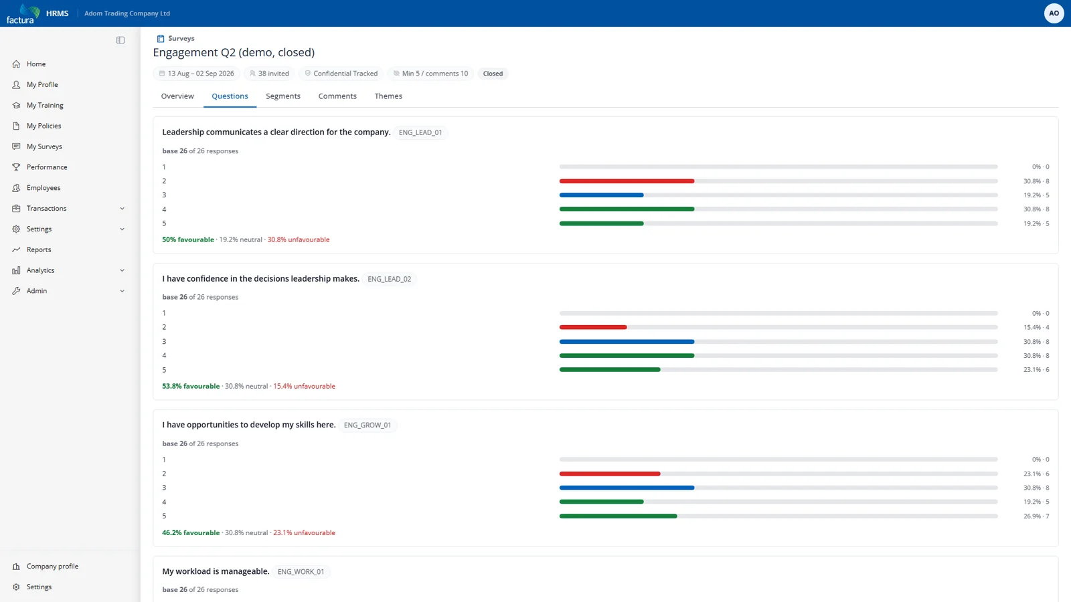Open the Segments tab
Screen dimensions: 1071x602
point(283,96)
